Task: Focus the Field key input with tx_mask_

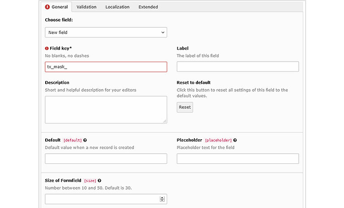Action: [x=106, y=67]
